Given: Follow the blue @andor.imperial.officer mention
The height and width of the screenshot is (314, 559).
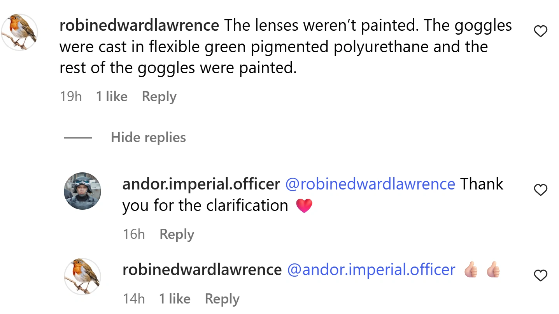Looking at the screenshot, I should coord(371,270).
